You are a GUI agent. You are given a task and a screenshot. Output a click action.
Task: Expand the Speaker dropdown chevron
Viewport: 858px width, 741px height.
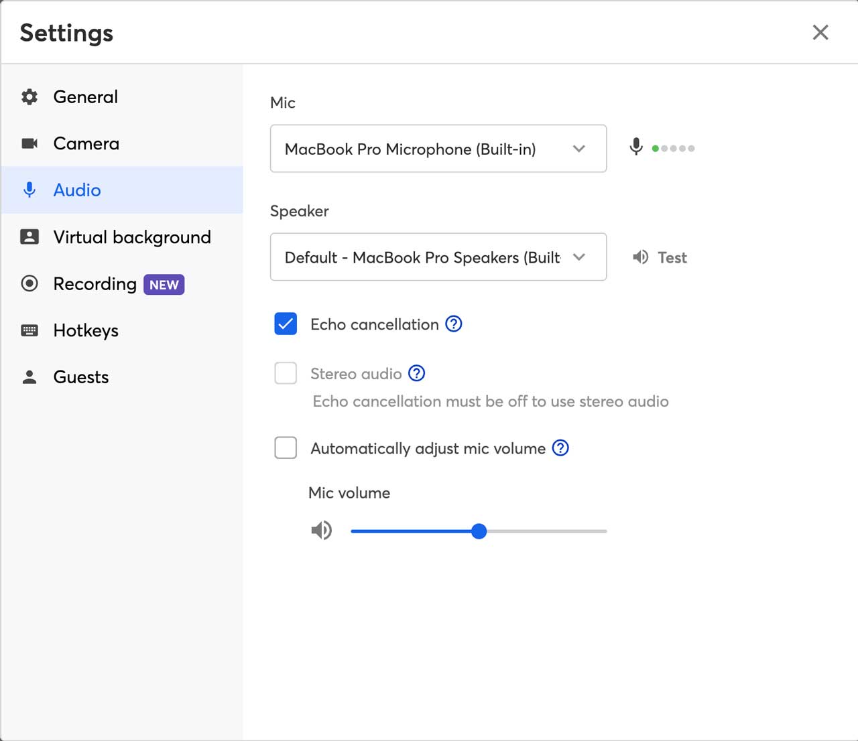click(x=579, y=257)
